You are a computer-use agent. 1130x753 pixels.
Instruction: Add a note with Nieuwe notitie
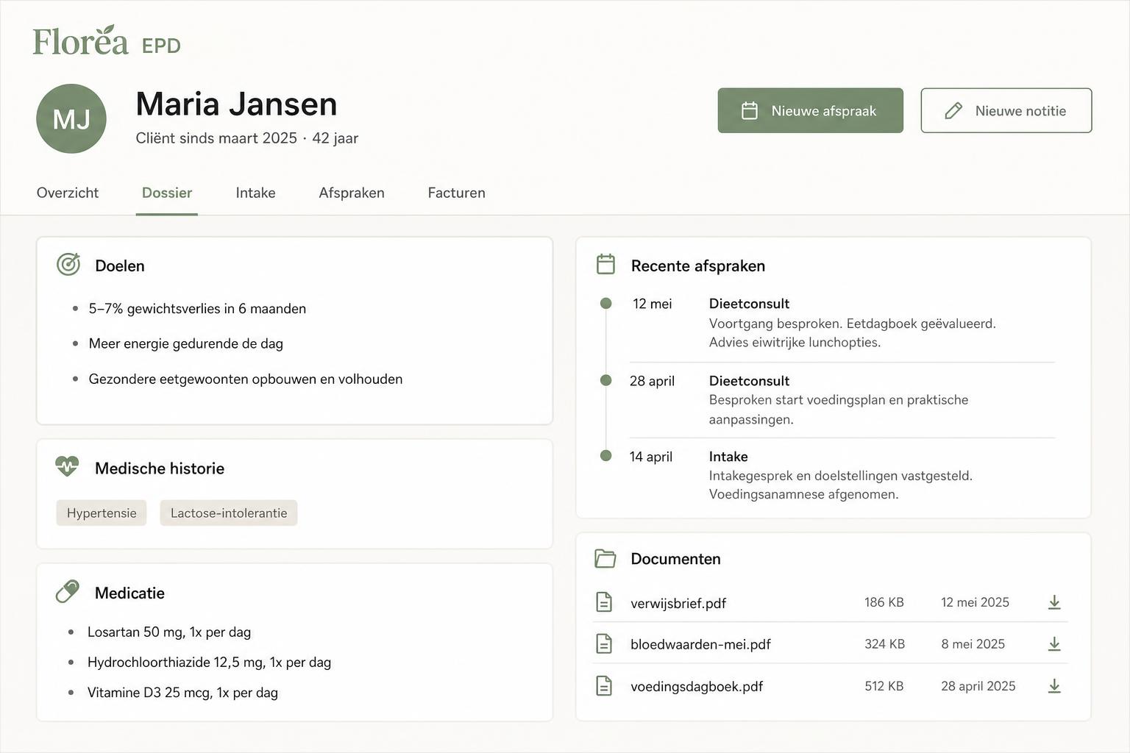(1006, 110)
